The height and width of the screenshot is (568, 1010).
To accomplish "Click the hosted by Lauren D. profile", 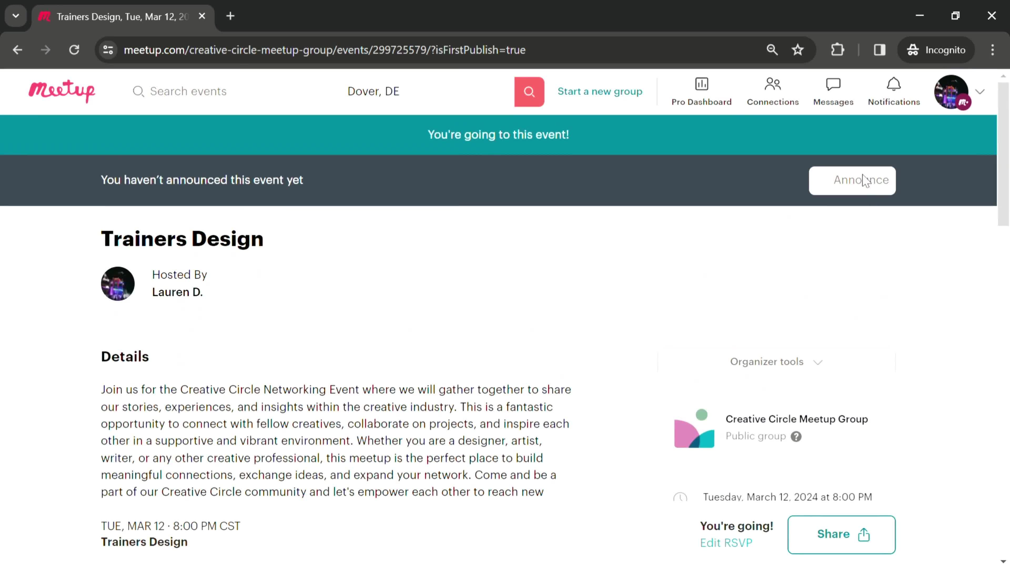I will [118, 283].
